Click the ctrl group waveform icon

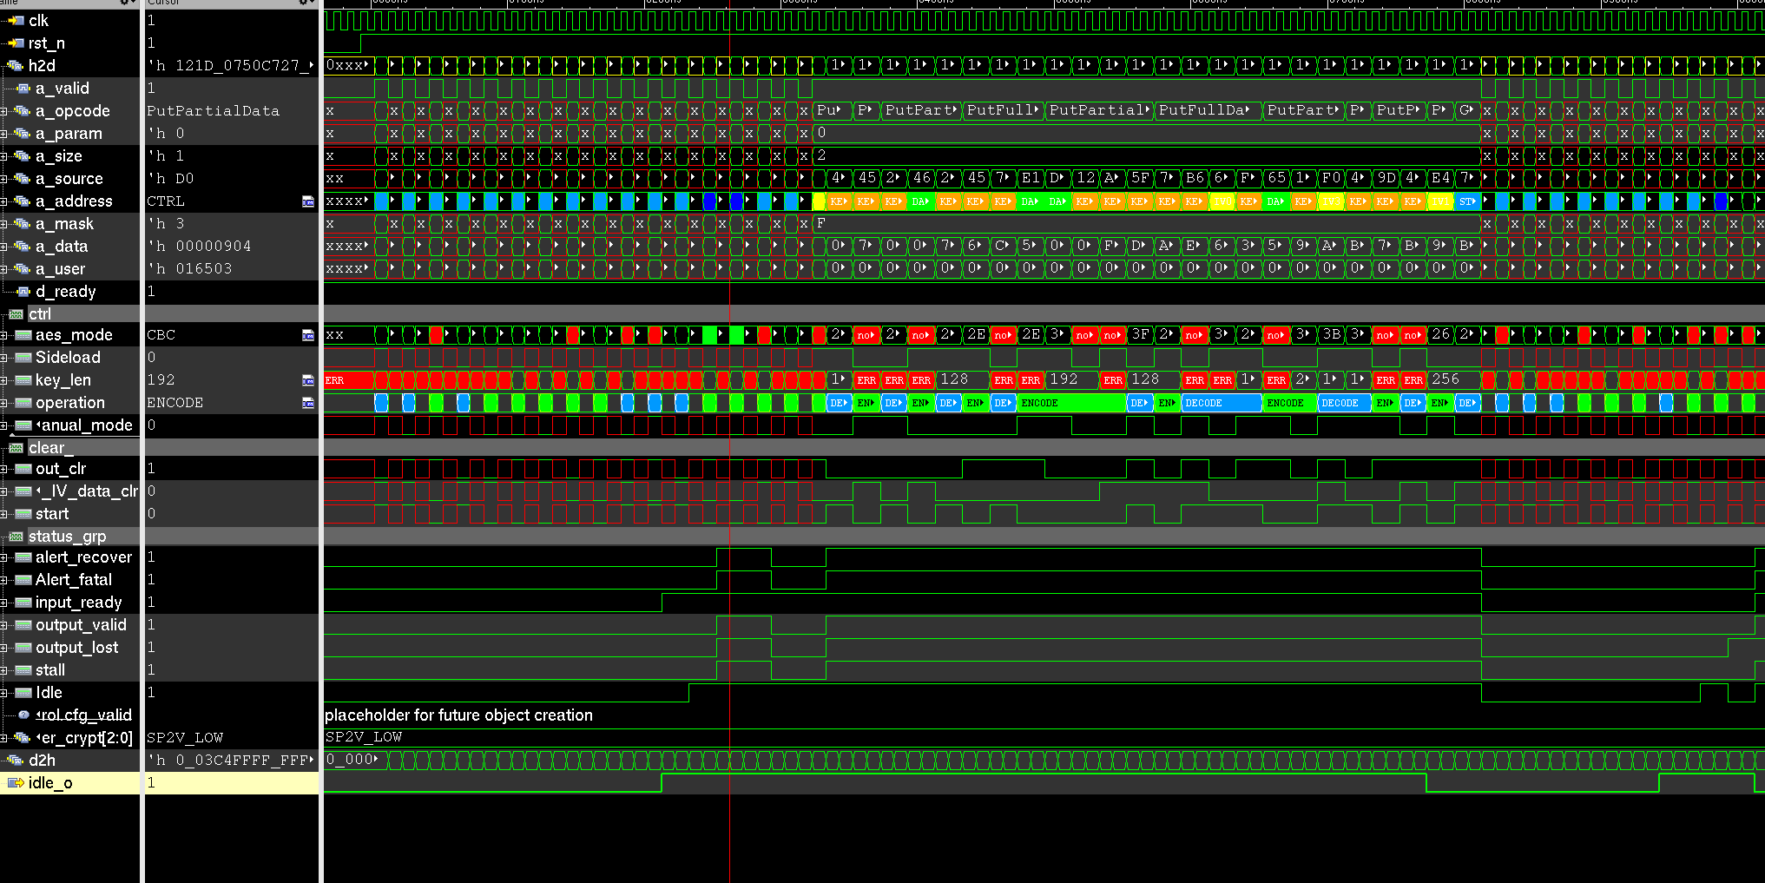16,313
